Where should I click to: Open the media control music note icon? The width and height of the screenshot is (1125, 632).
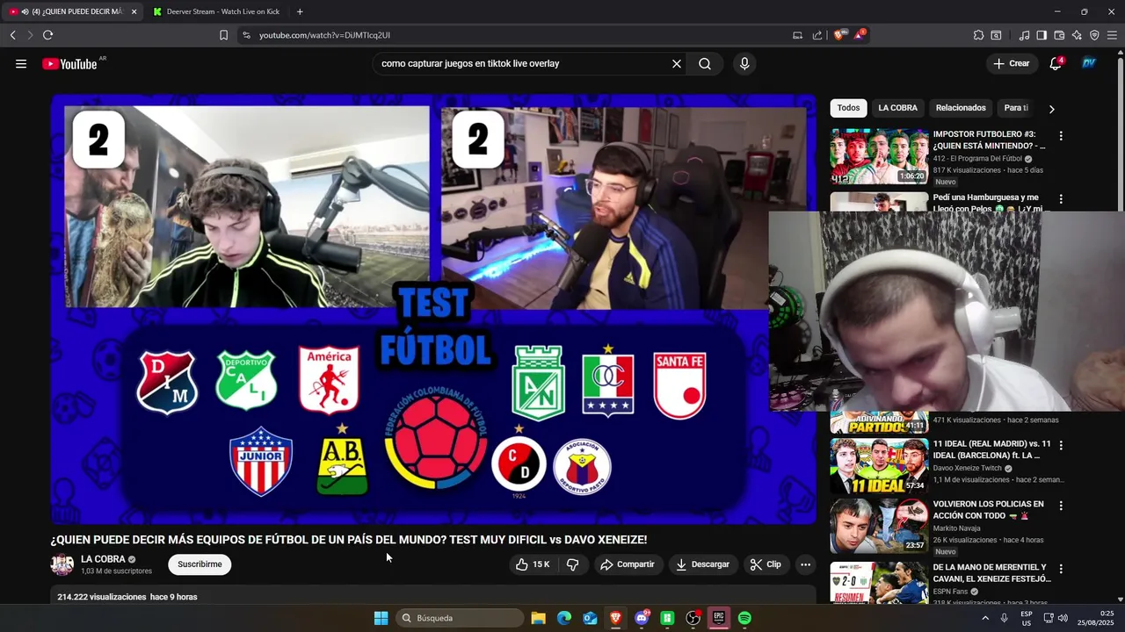pyautogui.click(x=1024, y=35)
